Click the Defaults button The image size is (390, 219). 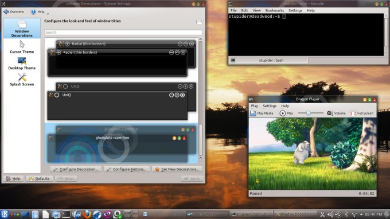point(40,178)
